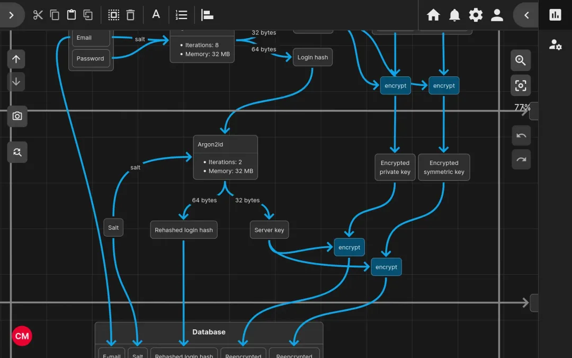Click the red CM user avatar
572x358 pixels.
(x=22, y=336)
